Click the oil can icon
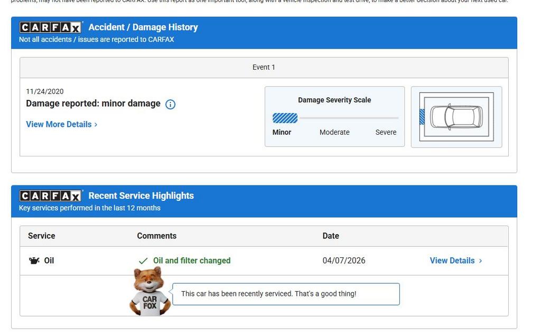Screen dimensions: 541x334 (x=34, y=261)
